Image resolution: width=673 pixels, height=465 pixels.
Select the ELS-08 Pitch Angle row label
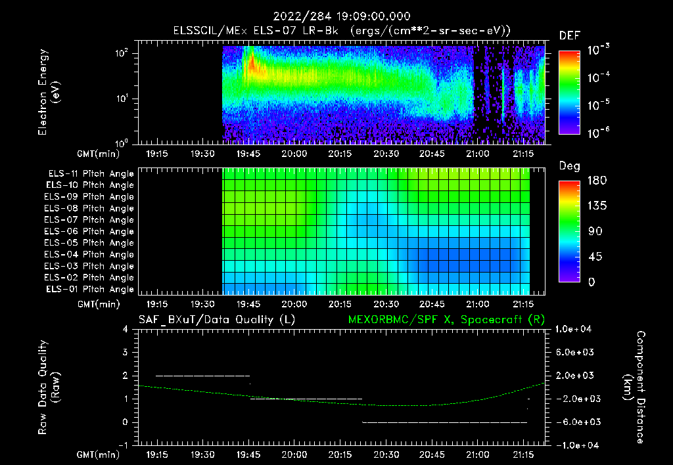pos(89,208)
